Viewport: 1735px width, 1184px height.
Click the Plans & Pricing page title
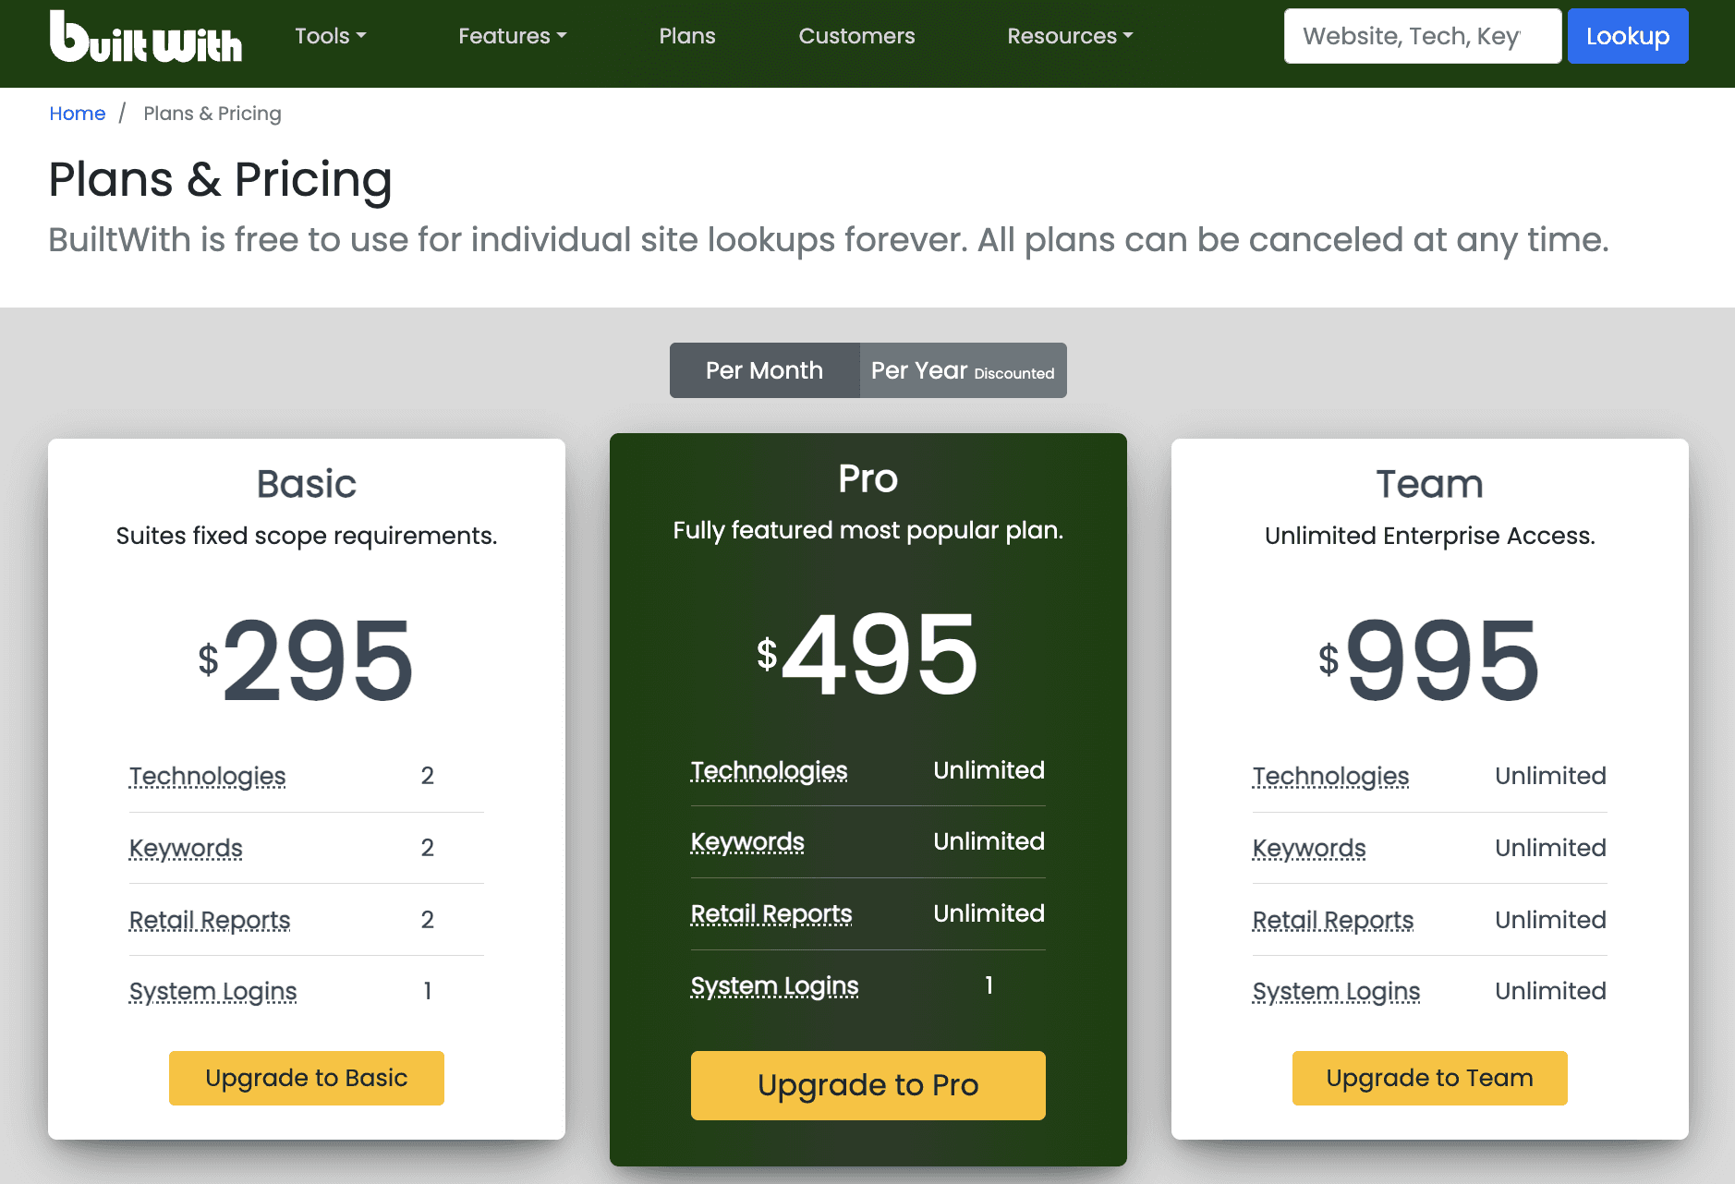tap(221, 179)
